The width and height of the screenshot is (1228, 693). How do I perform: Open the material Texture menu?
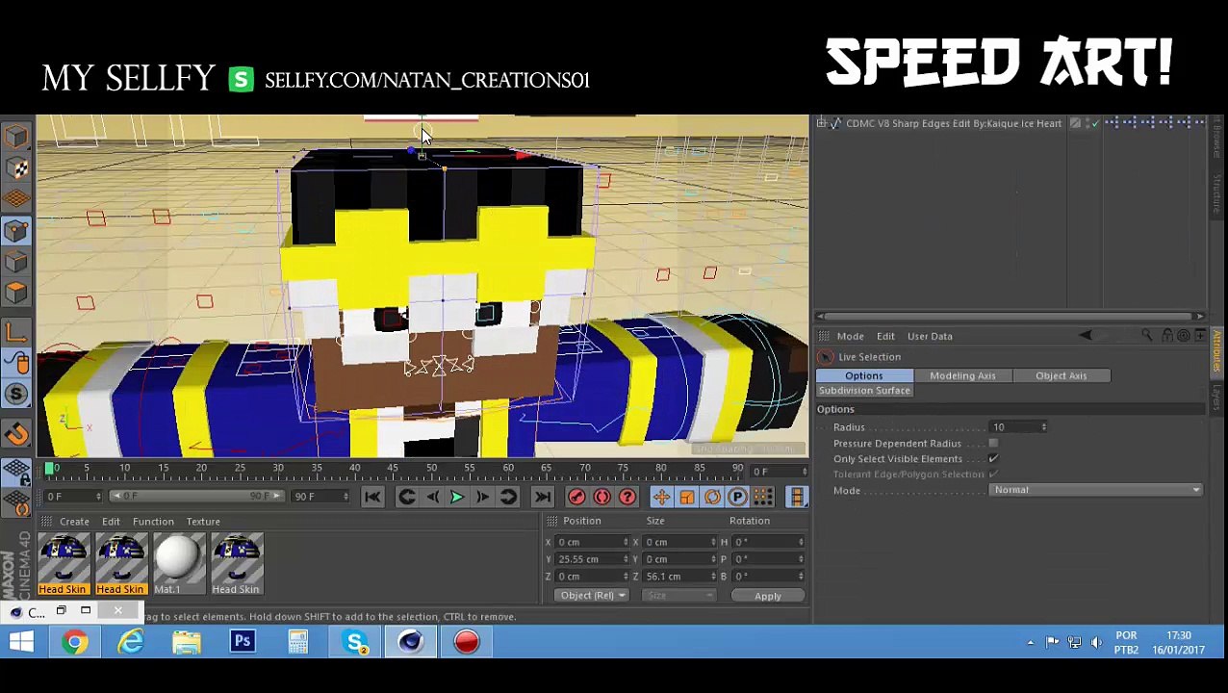tap(203, 522)
